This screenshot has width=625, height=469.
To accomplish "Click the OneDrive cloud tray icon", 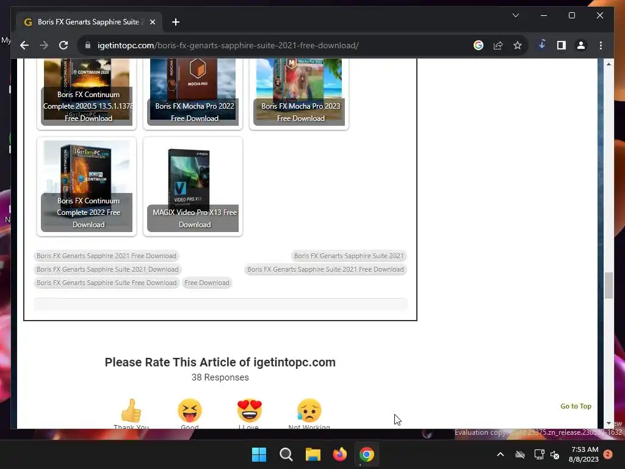I will coord(520,454).
